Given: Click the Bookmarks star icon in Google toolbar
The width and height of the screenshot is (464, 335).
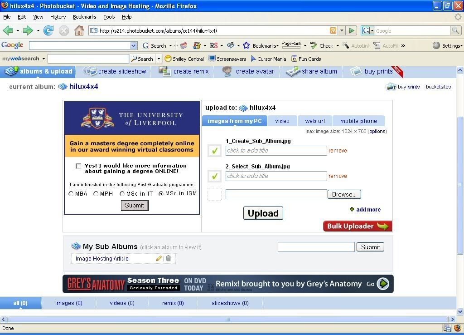Looking at the screenshot, I should (x=246, y=45).
